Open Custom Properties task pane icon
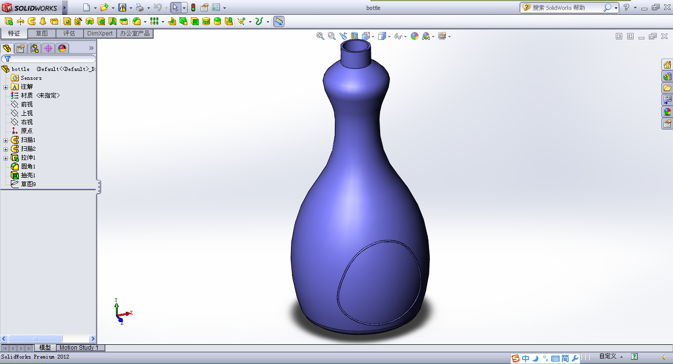673x364 pixels. click(667, 124)
